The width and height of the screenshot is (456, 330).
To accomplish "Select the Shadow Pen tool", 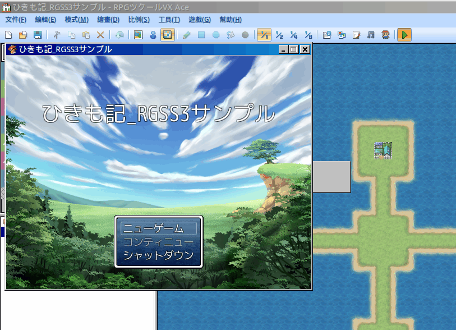I will [x=245, y=35].
